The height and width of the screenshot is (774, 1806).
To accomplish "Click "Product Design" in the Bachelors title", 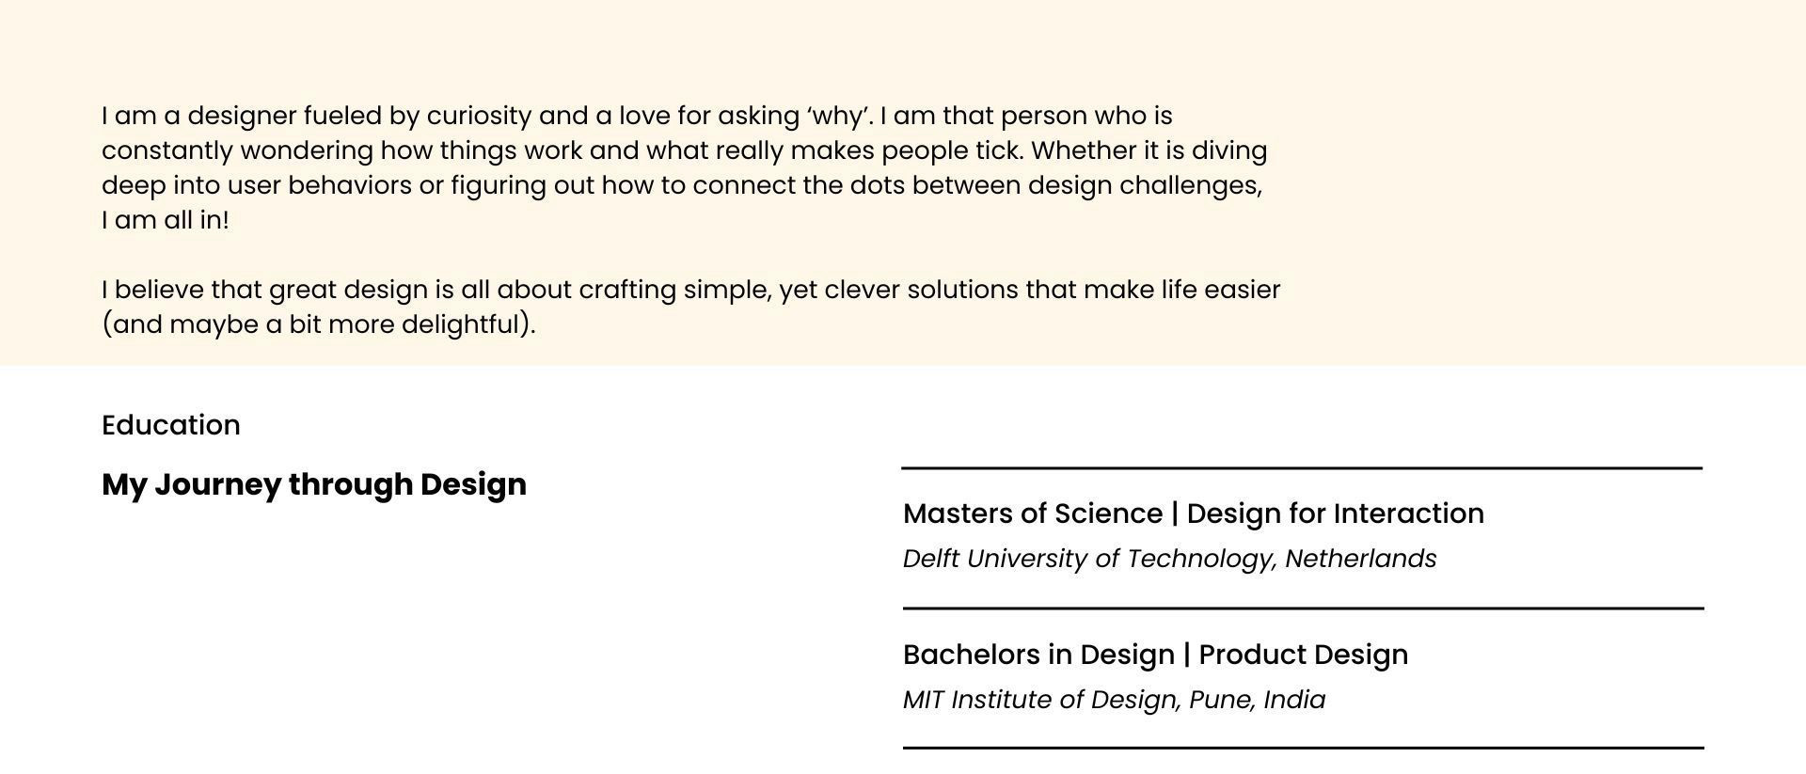I will coord(1303,655).
